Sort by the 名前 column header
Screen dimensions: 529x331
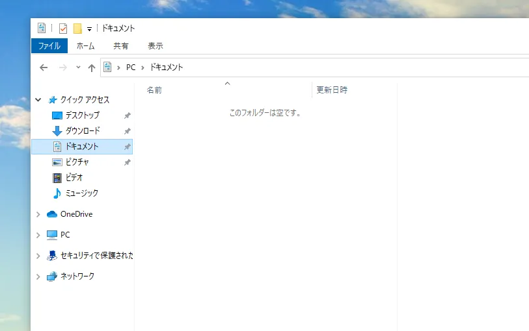point(154,90)
